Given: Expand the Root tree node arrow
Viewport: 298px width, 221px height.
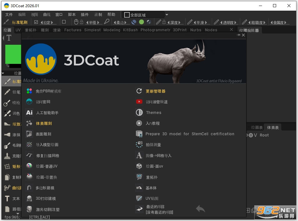Looking at the screenshot, I should pyautogui.click(x=247, y=135).
